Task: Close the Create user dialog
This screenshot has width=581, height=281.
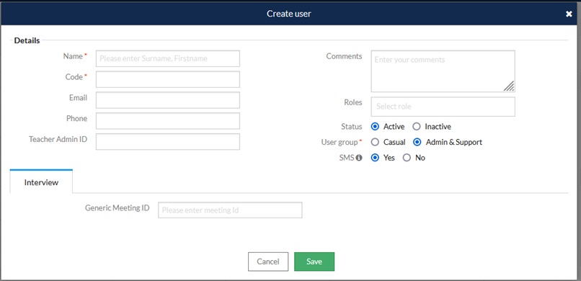Action: coord(569,14)
